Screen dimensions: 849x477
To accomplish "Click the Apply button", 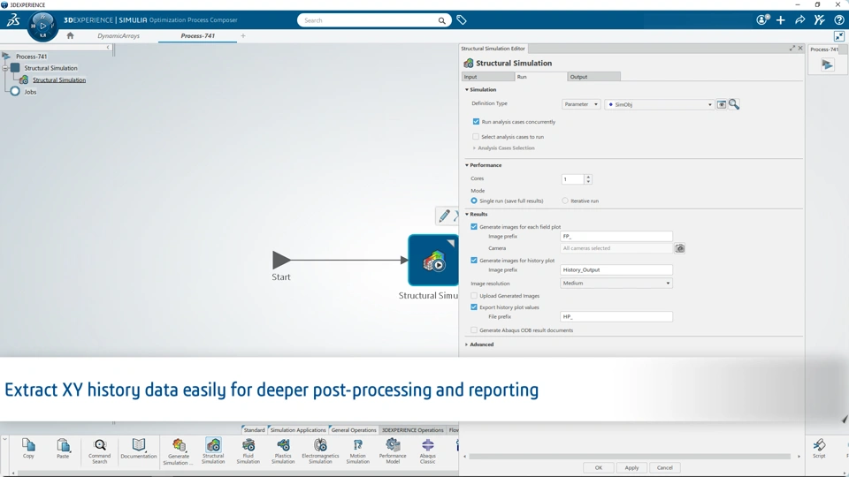I will click(631, 468).
